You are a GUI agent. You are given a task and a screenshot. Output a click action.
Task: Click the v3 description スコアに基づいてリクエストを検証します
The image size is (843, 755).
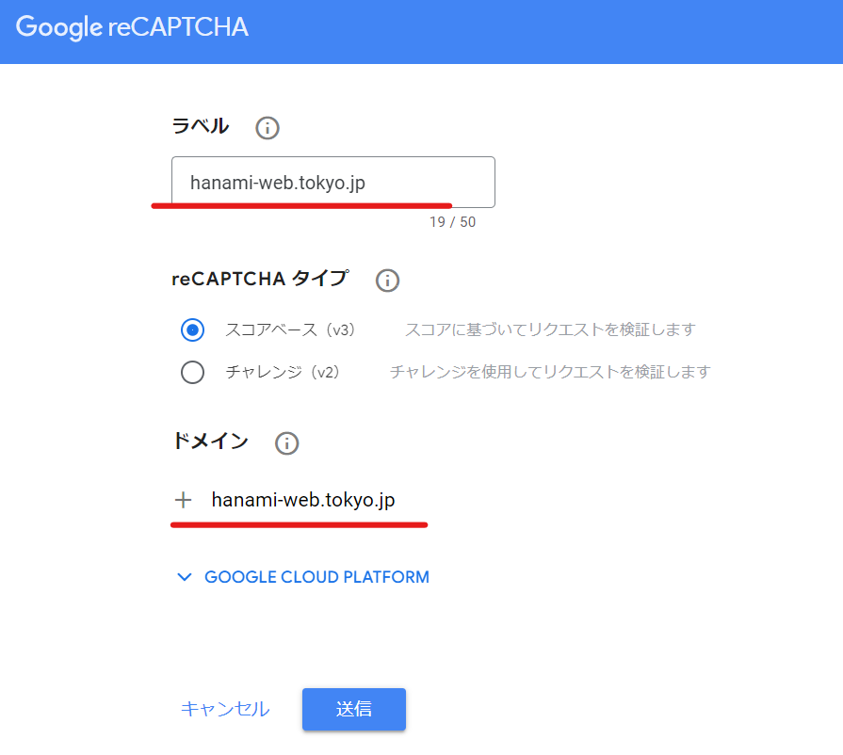pyautogui.click(x=550, y=330)
